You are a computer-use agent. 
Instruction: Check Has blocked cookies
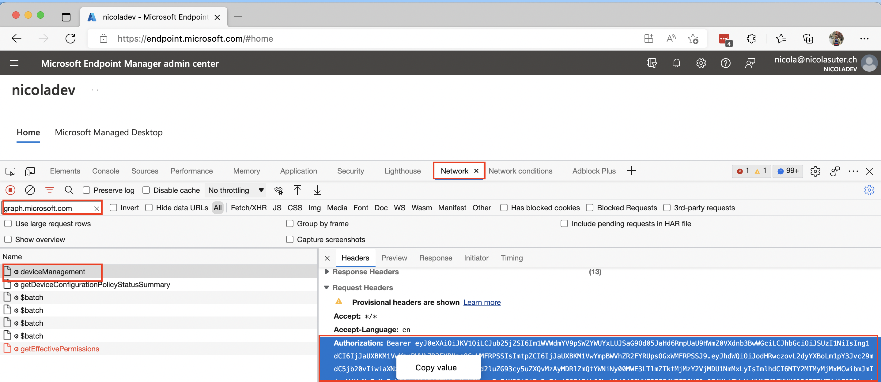click(504, 208)
